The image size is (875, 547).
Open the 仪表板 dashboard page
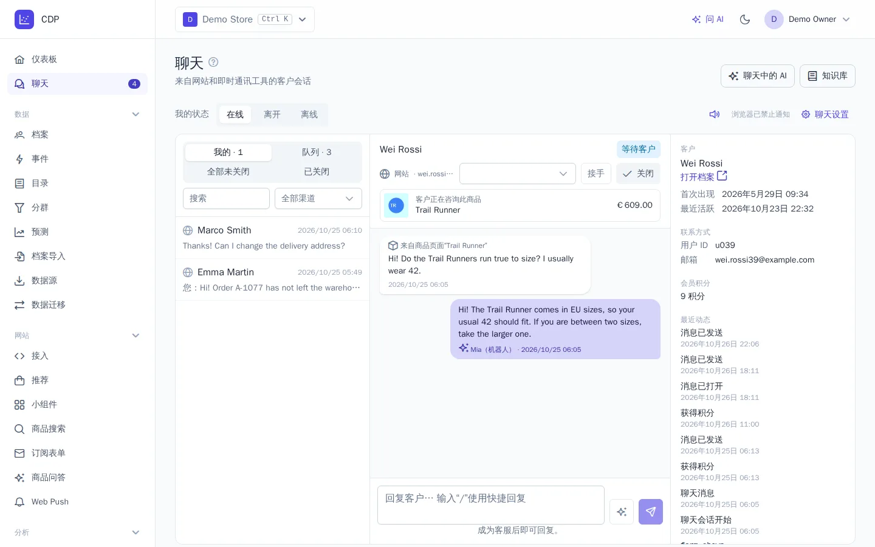click(77, 60)
